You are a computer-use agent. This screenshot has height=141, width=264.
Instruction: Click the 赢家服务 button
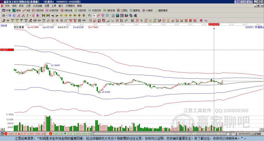161,10
